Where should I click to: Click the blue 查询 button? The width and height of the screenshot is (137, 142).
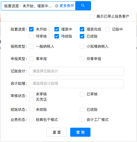coord(80,132)
